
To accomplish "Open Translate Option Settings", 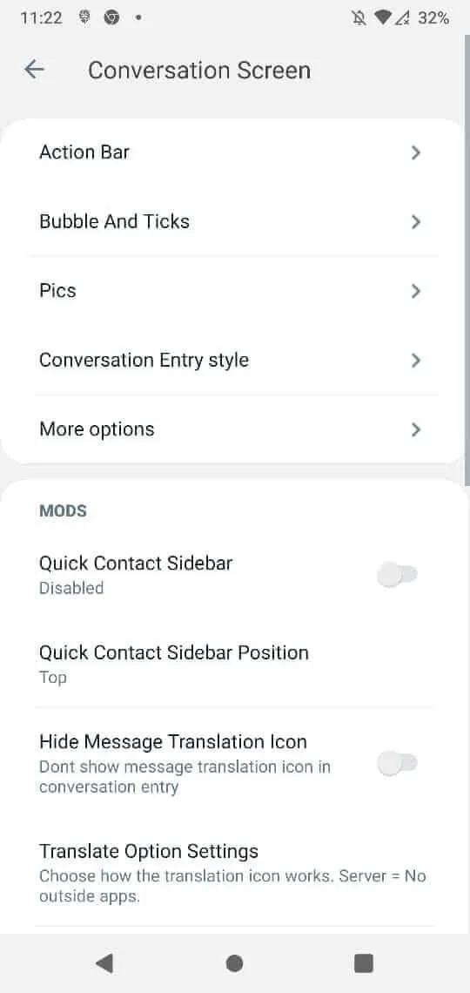I will [x=233, y=873].
